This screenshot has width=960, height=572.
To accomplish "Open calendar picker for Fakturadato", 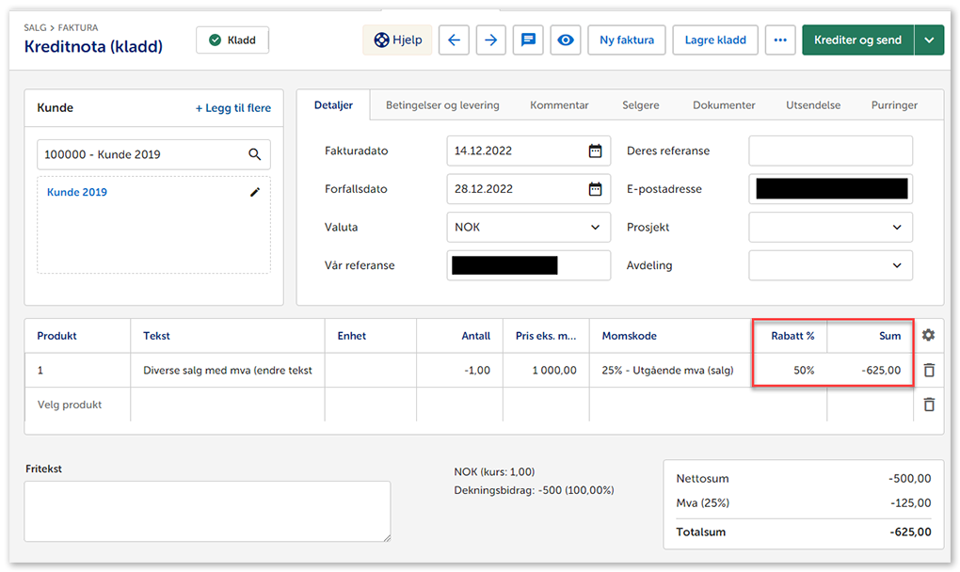I will pyautogui.click(x=595, y=151).
